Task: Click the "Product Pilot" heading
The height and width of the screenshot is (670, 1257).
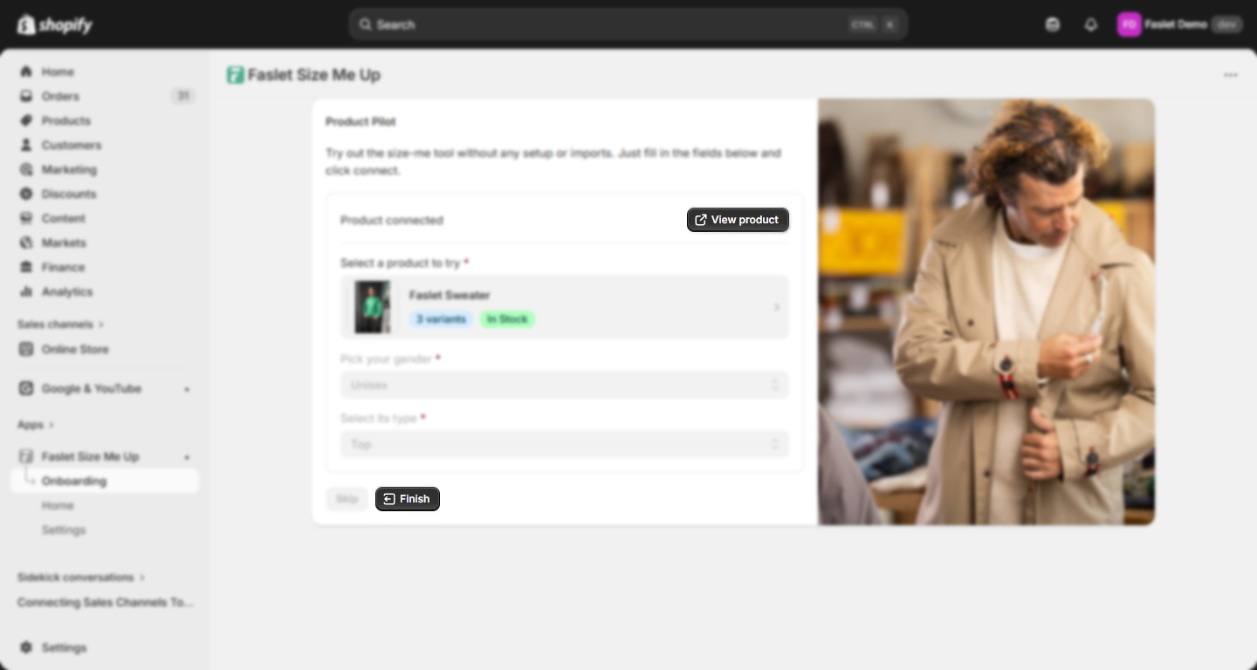Action: (x=361, y=121)
